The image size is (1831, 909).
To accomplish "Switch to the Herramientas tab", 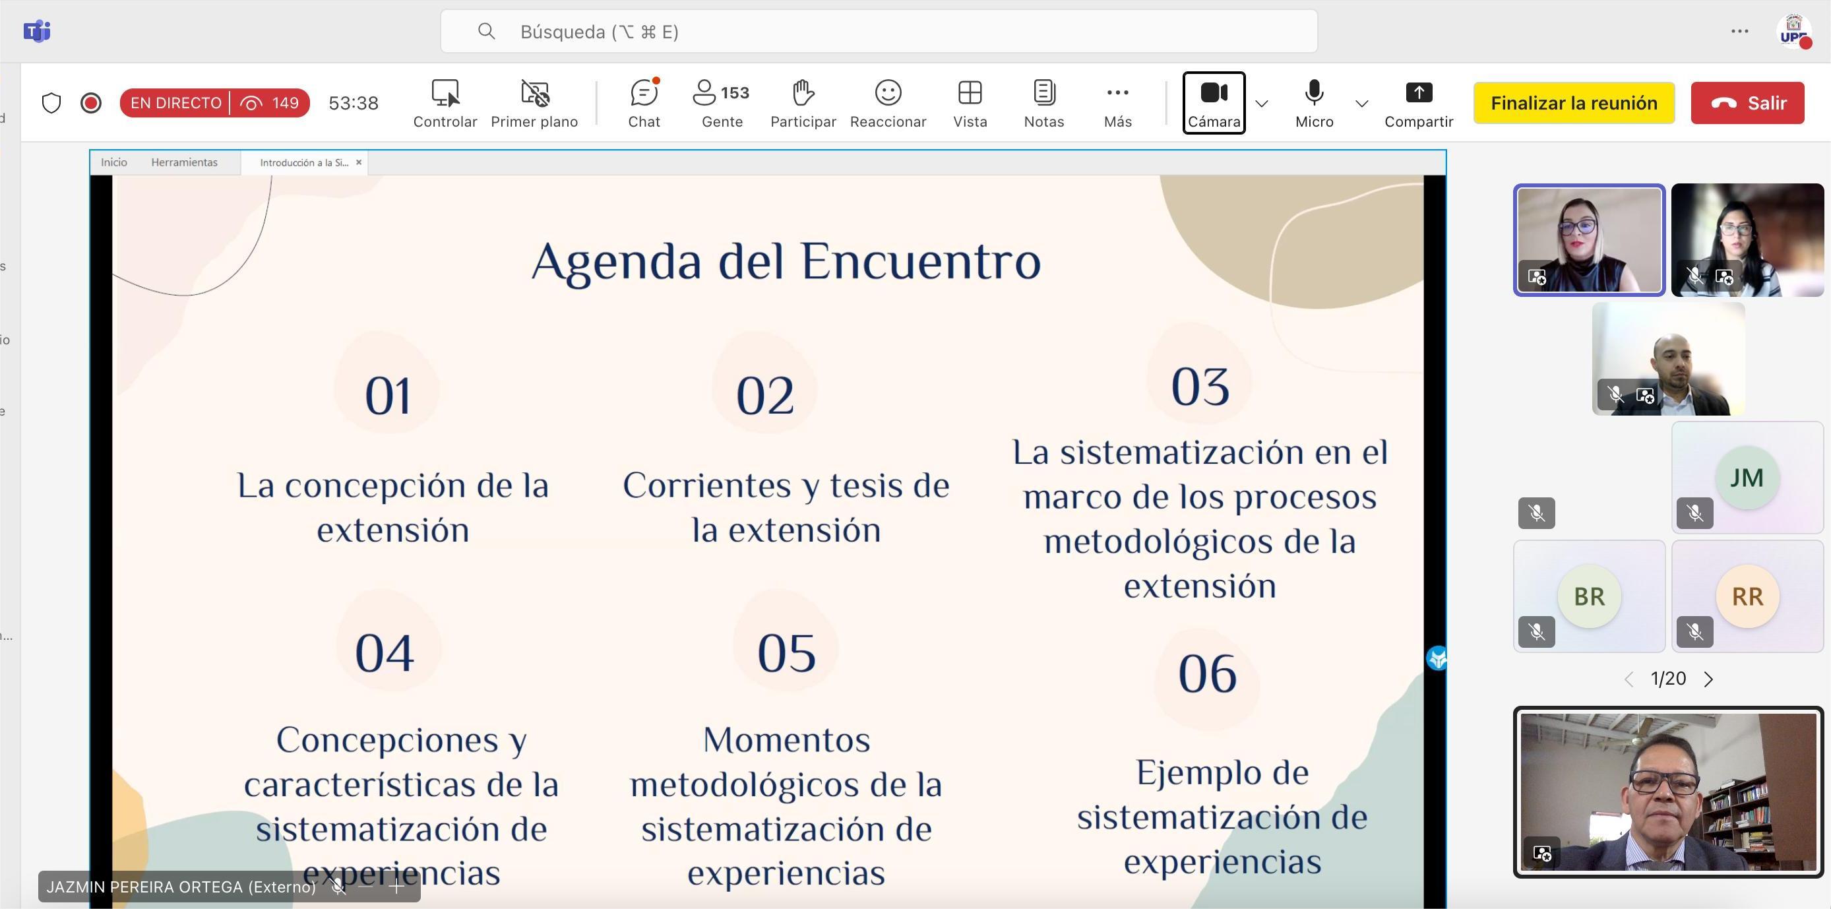I will (x=183, y=162).
